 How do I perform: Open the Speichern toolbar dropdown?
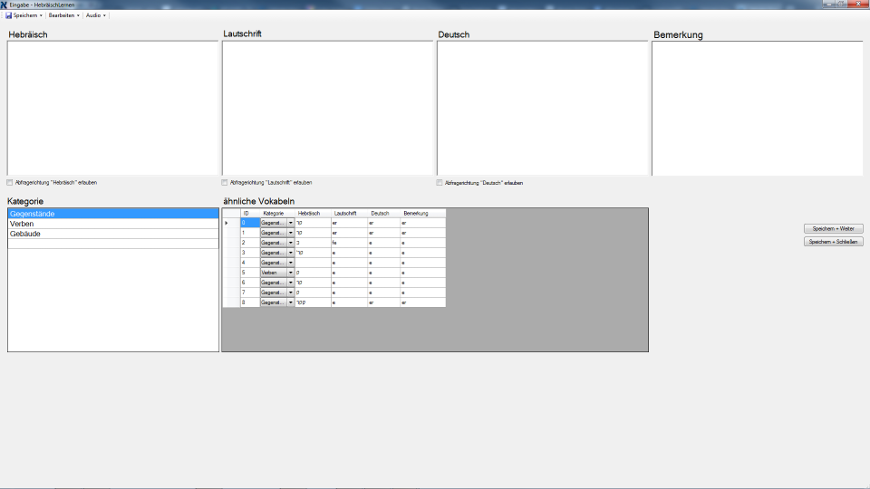[x=27, y=15]
